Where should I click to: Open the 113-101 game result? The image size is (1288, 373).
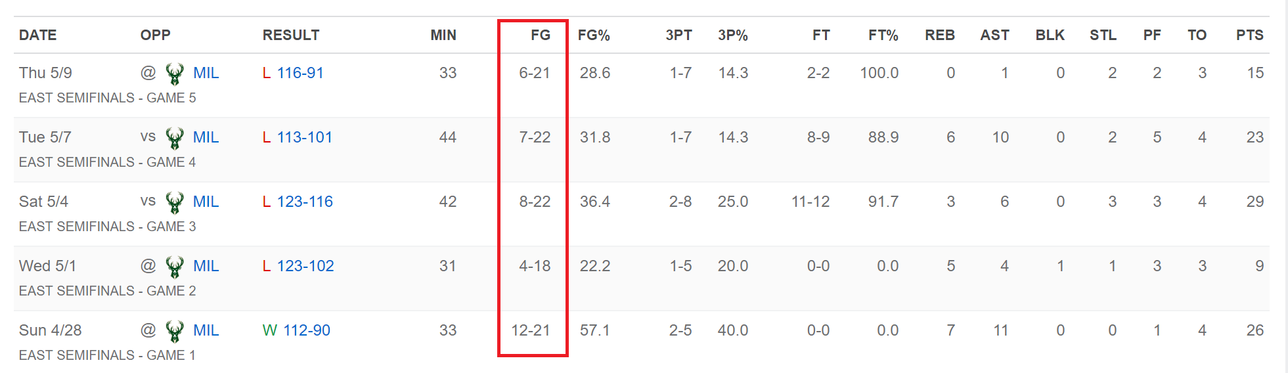[x=305, y=137]
